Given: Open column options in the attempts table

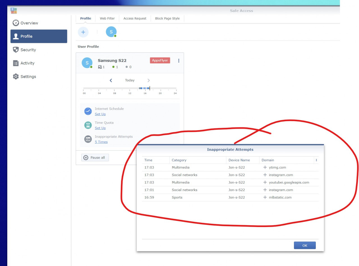Looking at the screenshot, I should click(x=316, y=160).
